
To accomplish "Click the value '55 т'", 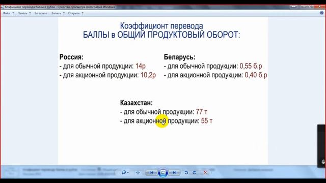I will [207, 121].
